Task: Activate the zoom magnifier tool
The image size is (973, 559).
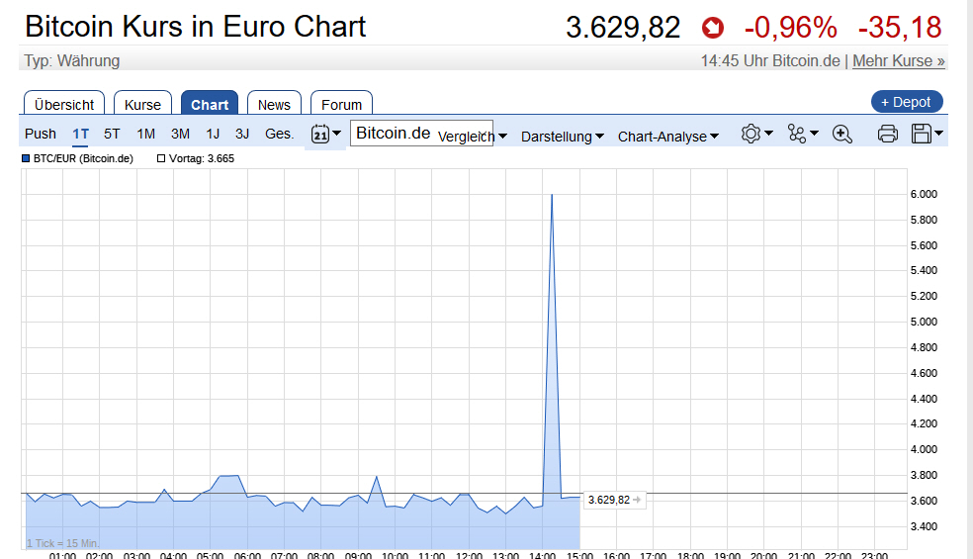Action: coord(842,134)
